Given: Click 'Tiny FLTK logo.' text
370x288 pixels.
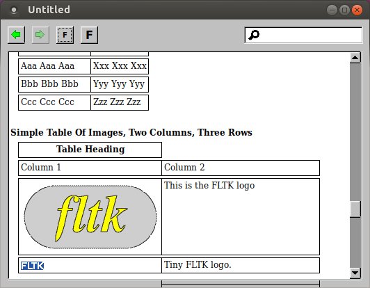Looking at the screenshot, I should (198, 265).
